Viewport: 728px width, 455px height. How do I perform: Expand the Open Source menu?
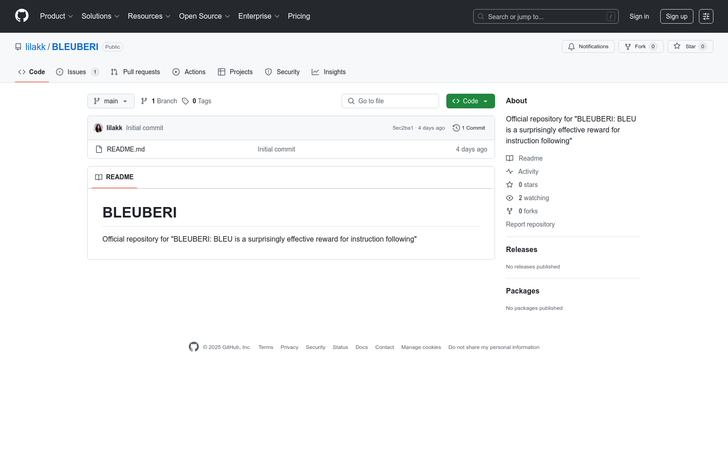click(x=204, y=16)
